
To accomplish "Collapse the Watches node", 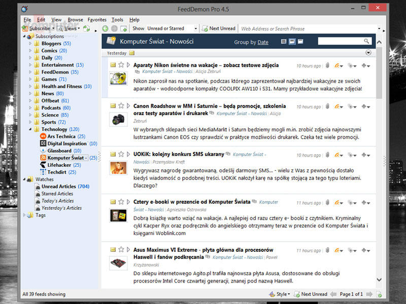I will pos(24,179).
